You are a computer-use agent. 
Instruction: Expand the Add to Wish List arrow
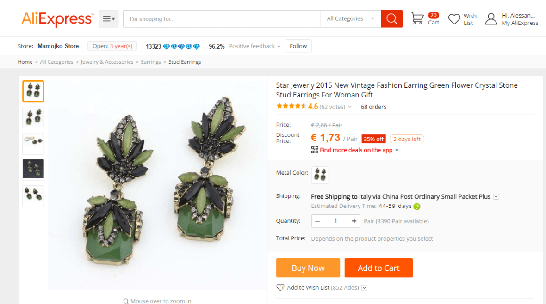coord(364,288)
